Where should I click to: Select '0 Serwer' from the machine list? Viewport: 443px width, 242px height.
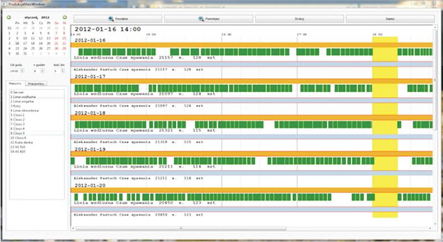pos(17,92)
